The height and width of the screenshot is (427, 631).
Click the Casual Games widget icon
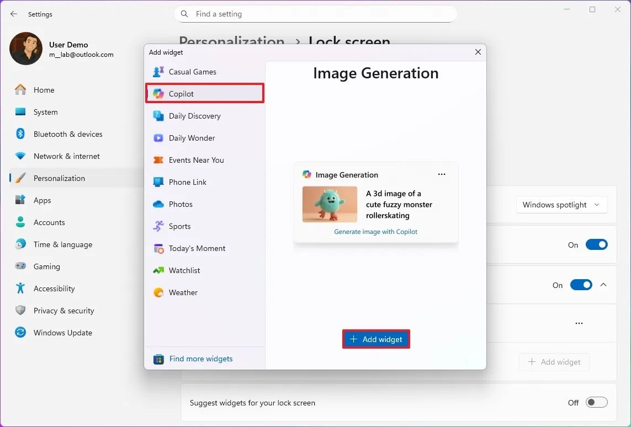(x=158, y=72)
